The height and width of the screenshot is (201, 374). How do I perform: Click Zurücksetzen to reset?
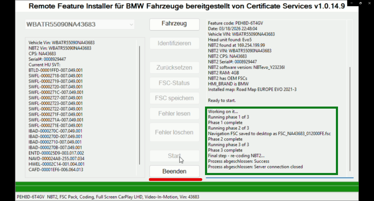(x=174, y=67)
